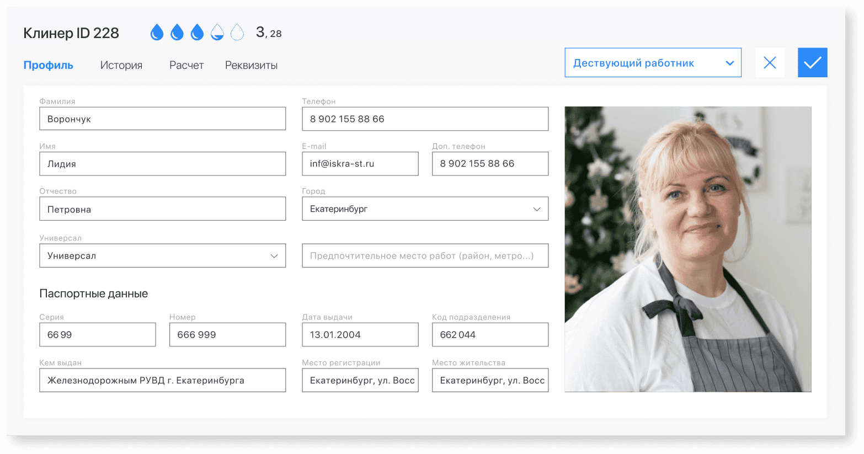Expand the Город dropdown showing Екатеринбург
This screenshot has height=454, width=864.
tap(425, 209)
